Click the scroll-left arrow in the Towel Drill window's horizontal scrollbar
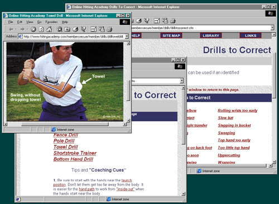The width and height of the screenshot is (279, 204). click(x=6, y=124)
